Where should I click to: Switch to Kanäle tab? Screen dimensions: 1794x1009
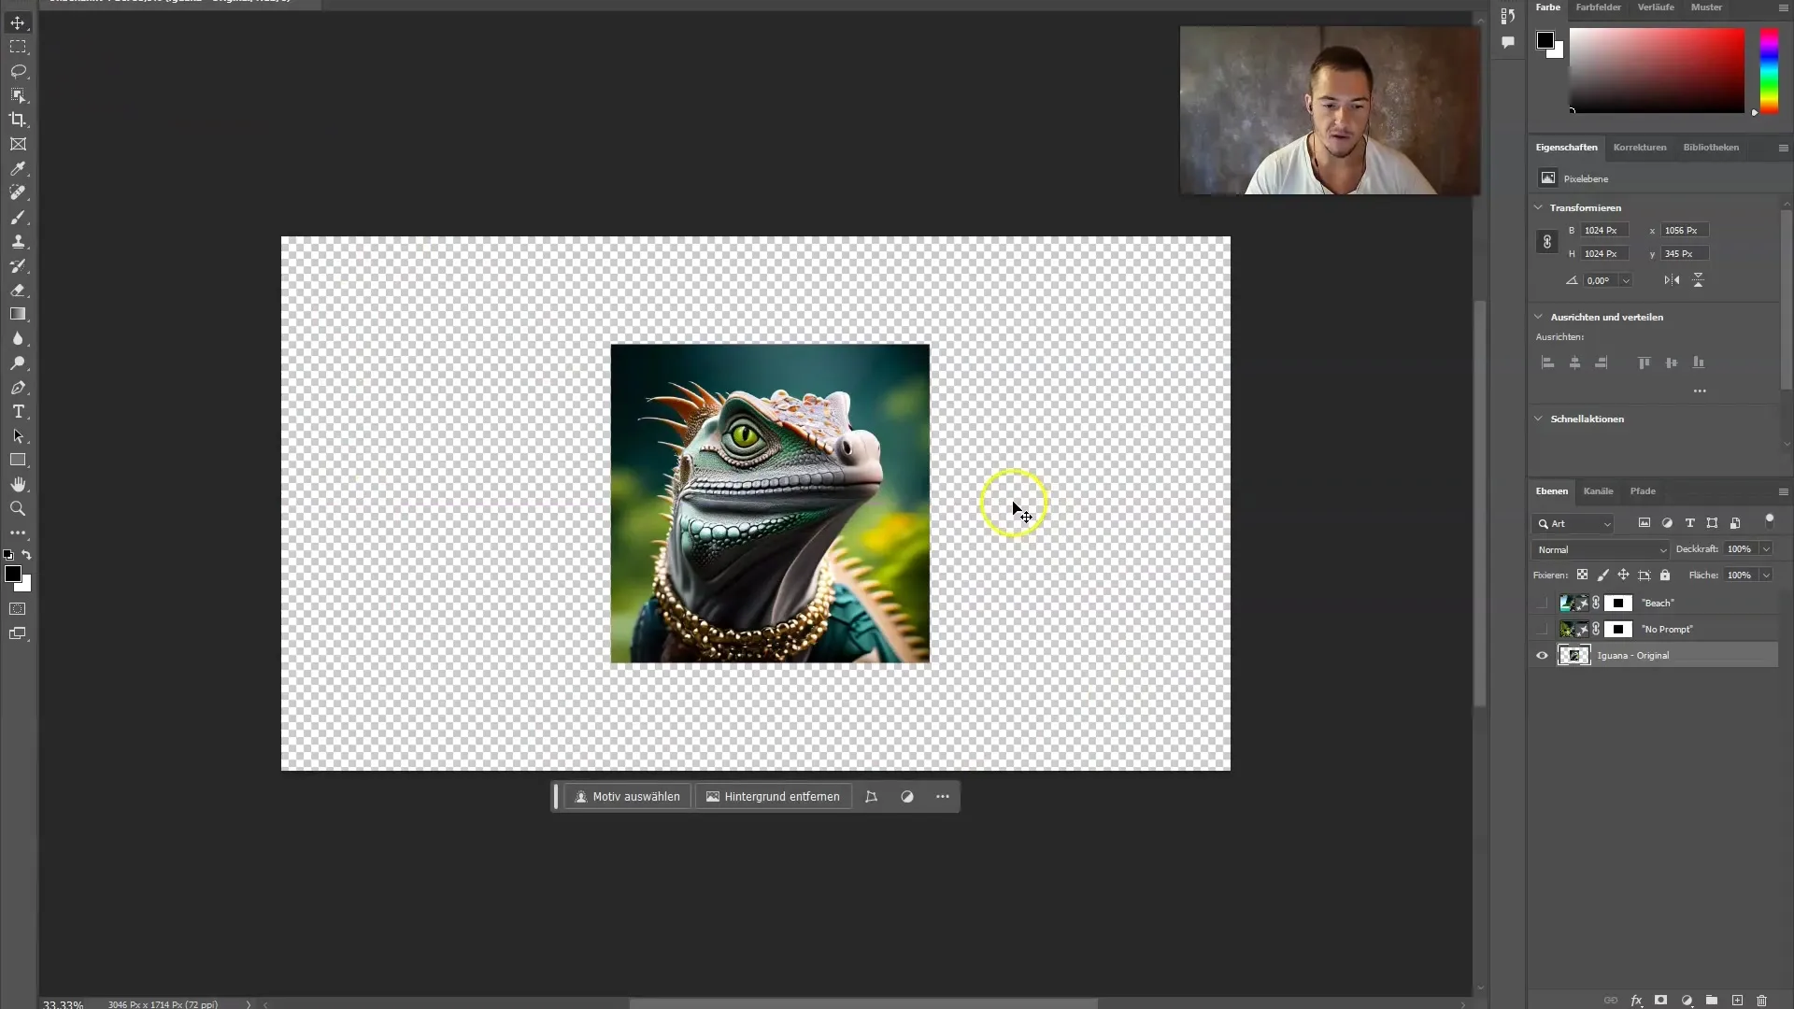[x=1598, y=491]
